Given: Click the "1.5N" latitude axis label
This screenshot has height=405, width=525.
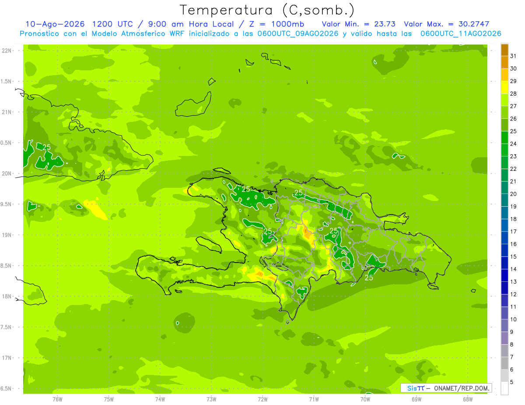Looking at the screenshot, I should pos(7,81).
